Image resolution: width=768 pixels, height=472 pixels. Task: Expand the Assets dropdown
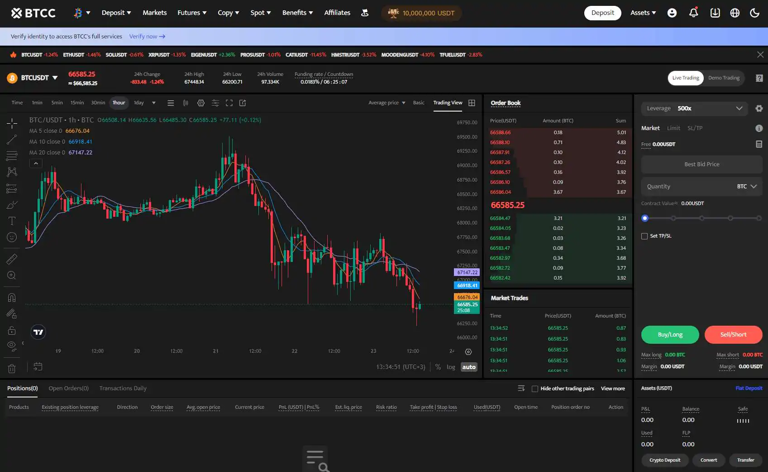coord(643,13)
